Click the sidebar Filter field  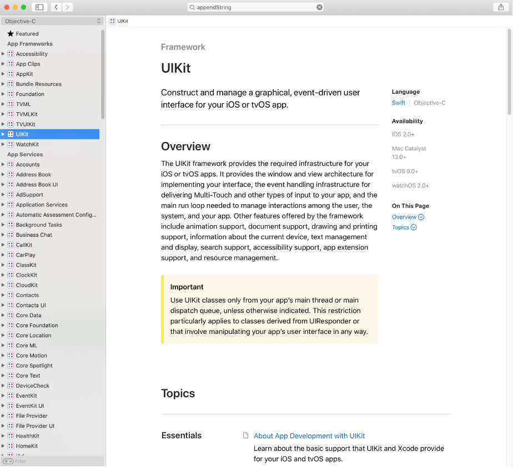coord(52,461)
